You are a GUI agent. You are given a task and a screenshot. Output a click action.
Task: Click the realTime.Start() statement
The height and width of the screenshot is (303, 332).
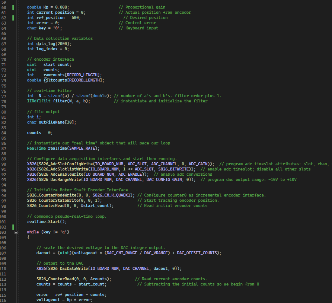click(47, 221)
